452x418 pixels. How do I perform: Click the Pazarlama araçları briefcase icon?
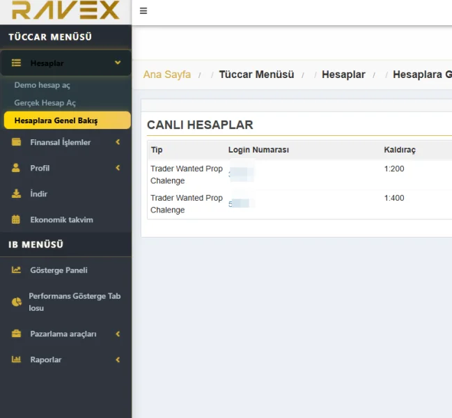[x=16, y=334]
